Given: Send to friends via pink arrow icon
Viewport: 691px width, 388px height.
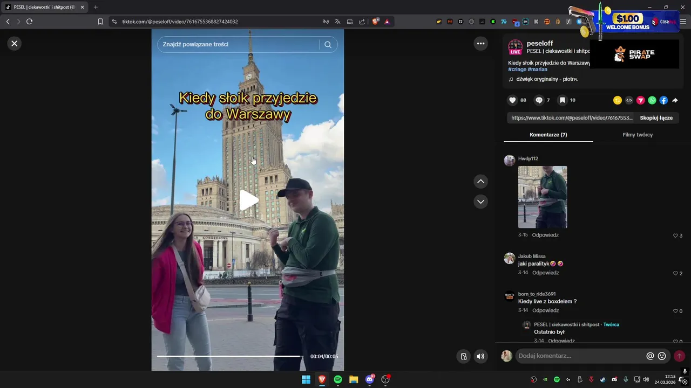Looking at the screenshot, I should coord(640,100).
